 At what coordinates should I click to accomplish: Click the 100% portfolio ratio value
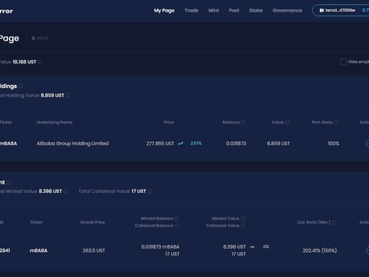point(333,143)
